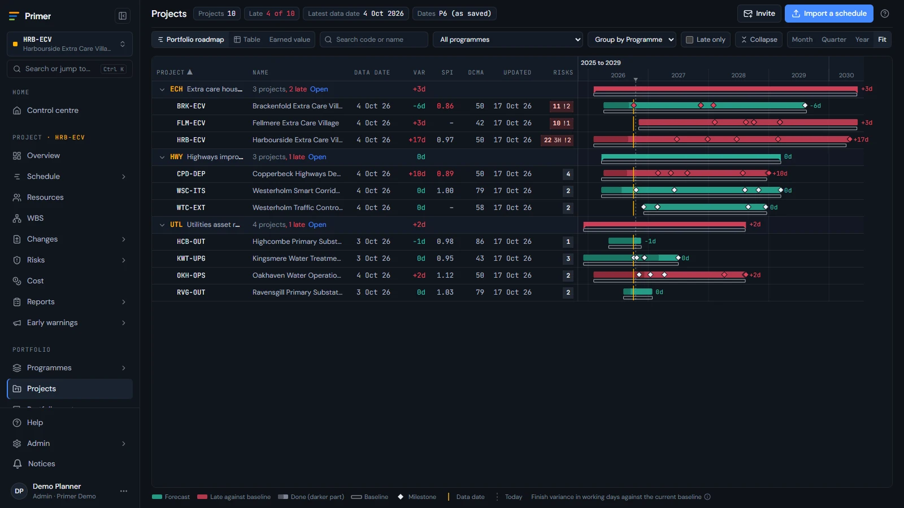
Task: Switch to the Earned value view
Action: click(289, 40)
